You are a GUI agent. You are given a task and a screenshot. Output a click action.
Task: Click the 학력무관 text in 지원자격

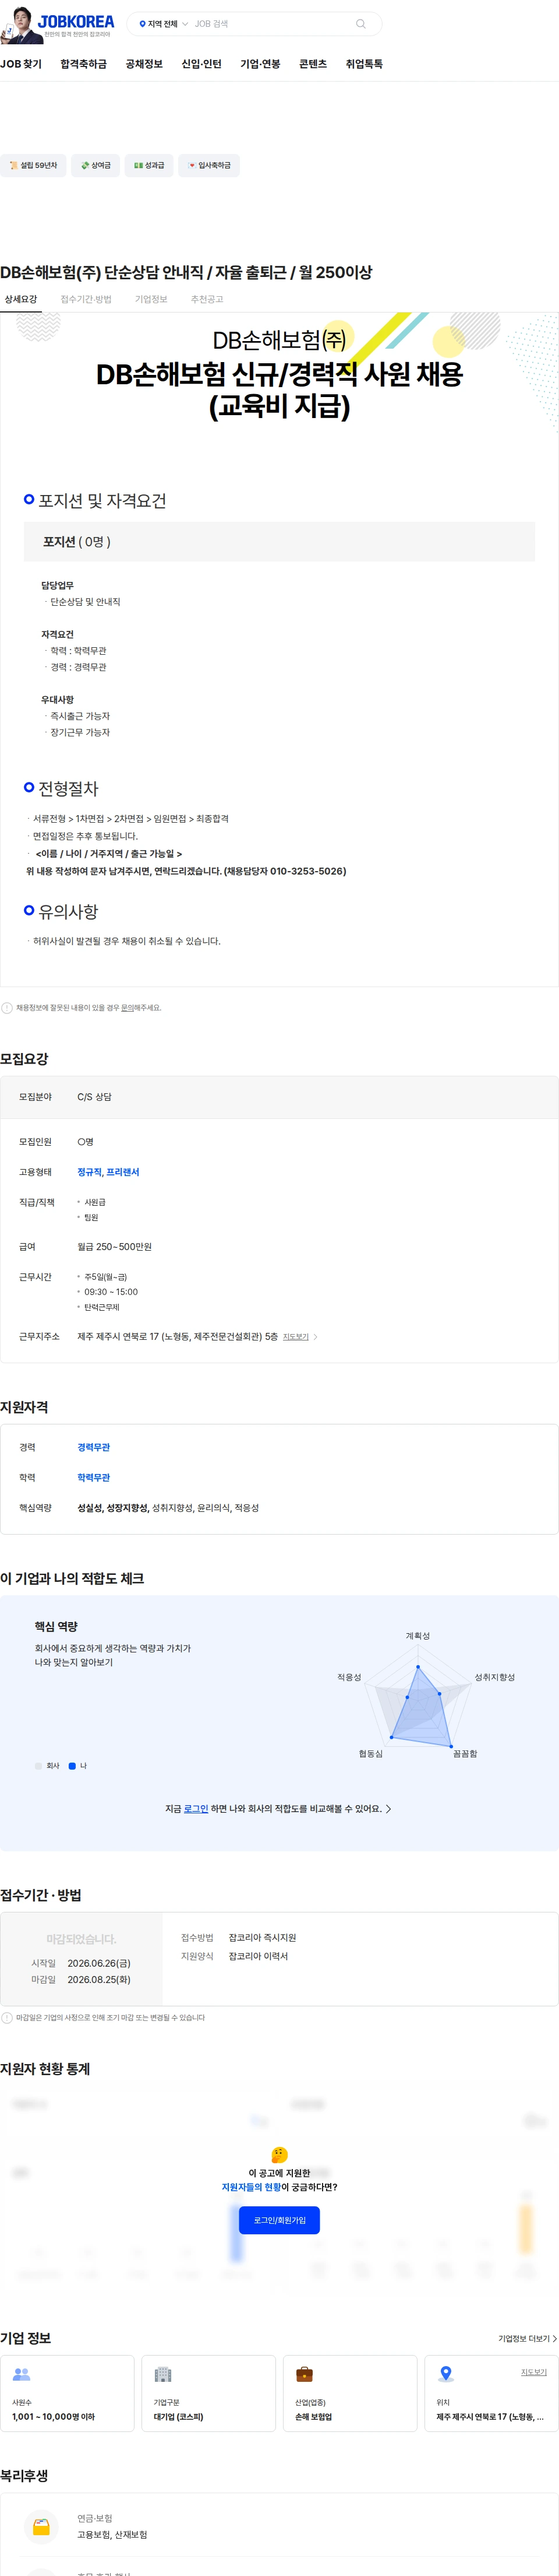coord(94,1478)
